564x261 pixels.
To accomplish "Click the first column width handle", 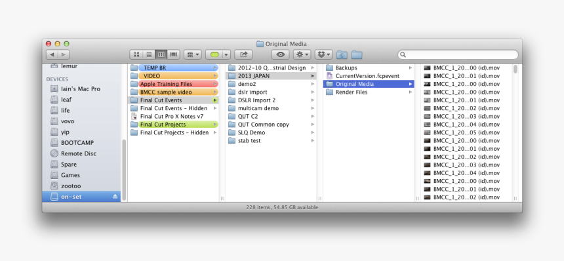I will [222, 198].
